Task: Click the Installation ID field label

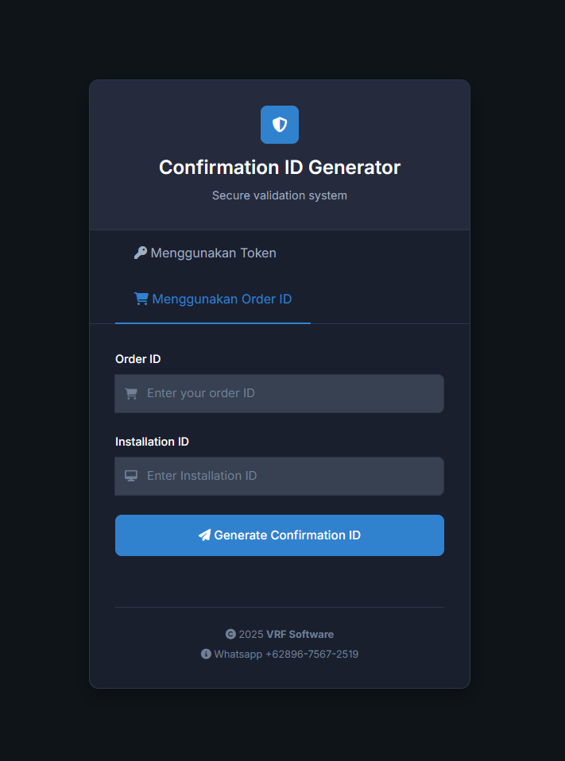Action: click(x=152, y=442)
